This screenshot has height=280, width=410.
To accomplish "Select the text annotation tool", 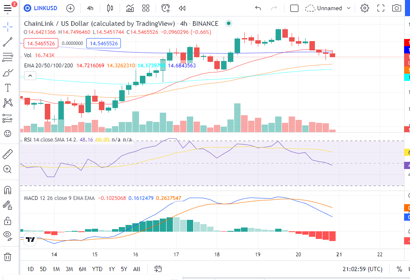I will click(8, 88).
